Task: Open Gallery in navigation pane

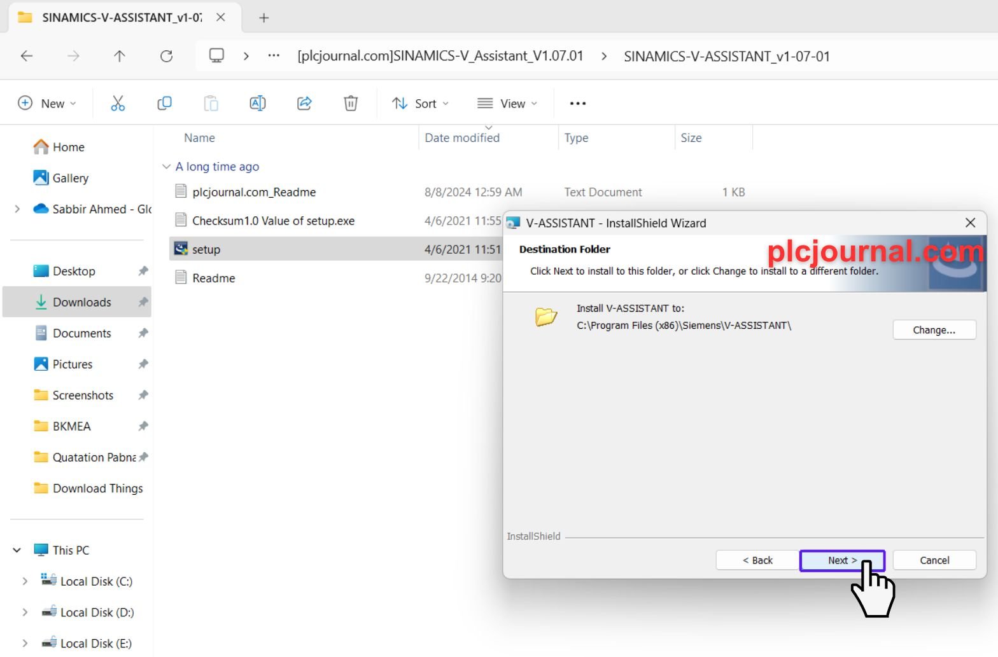Action: pos(60,178)
